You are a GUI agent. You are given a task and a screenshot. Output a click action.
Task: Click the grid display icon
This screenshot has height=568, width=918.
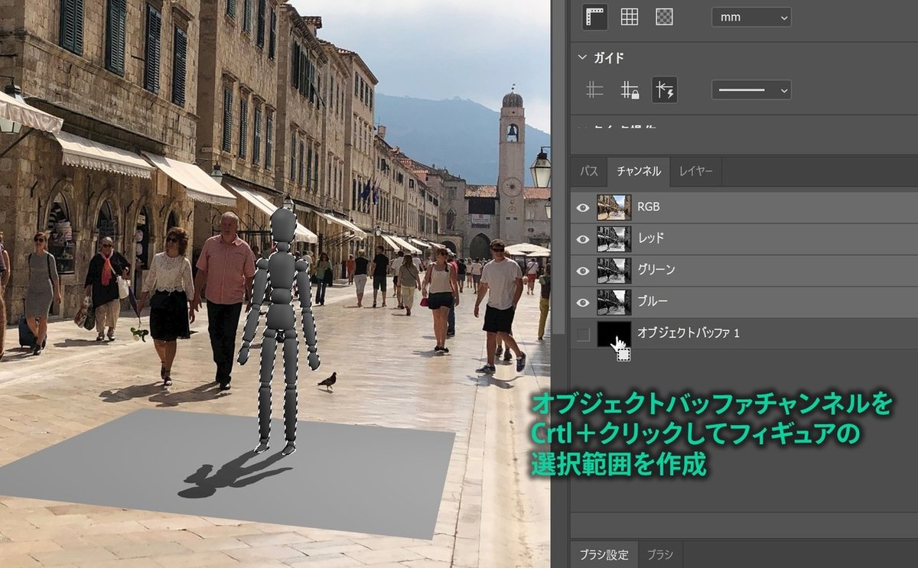tap(630, 17)
